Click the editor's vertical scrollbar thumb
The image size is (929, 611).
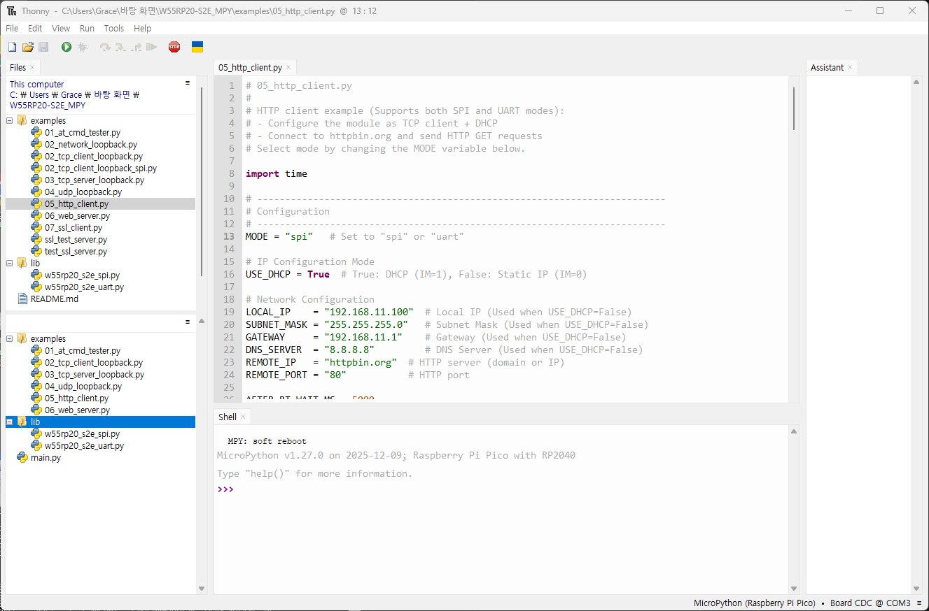pyautogui.click(x=794, y=108)
